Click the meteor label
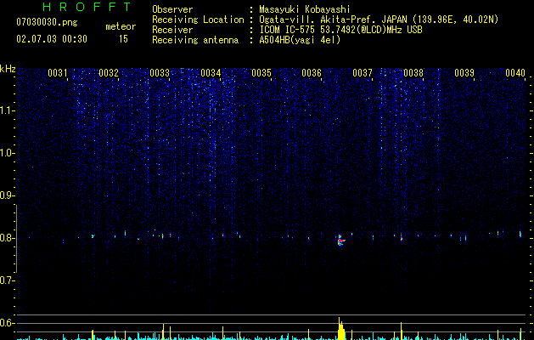This screenshot has width=534, height=340. point(121,26)
